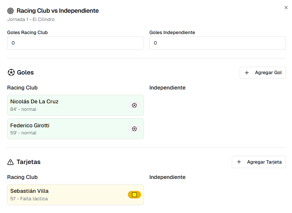Focus the Goles Independiente input field

pyautogui.click(x=218, y=43)
